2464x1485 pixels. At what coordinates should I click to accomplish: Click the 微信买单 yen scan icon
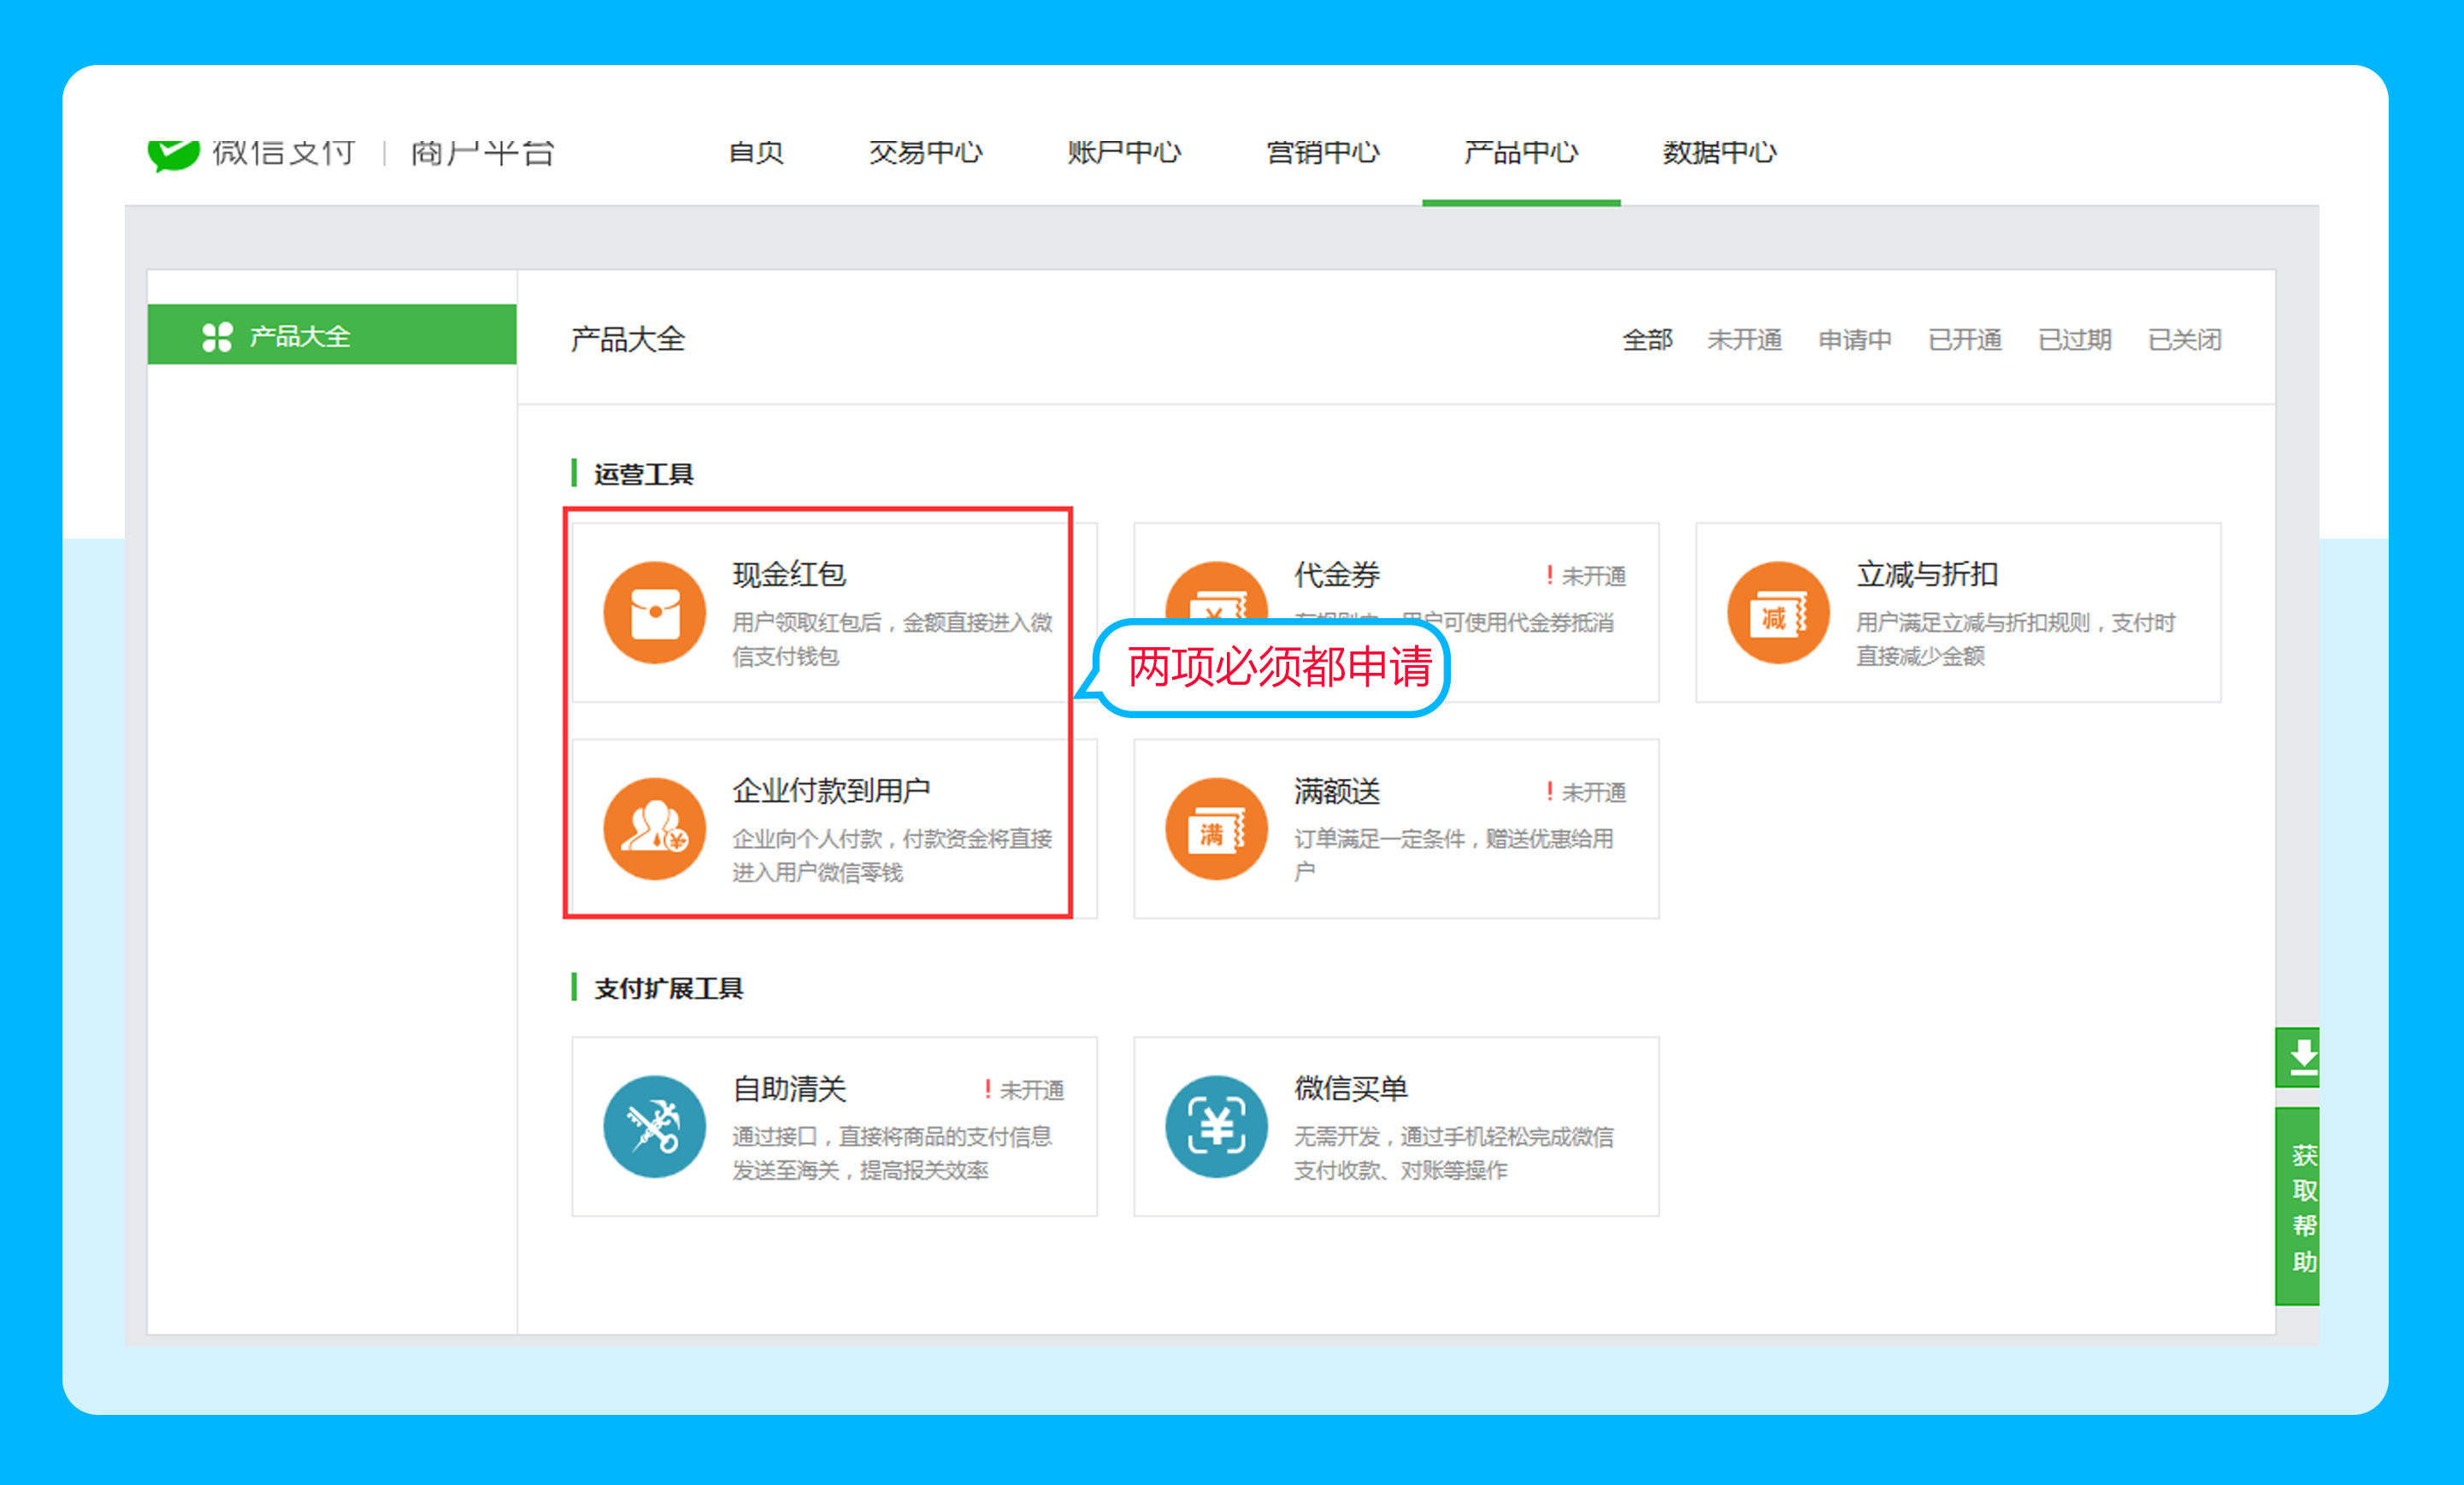click(x=1216, y=1126)
